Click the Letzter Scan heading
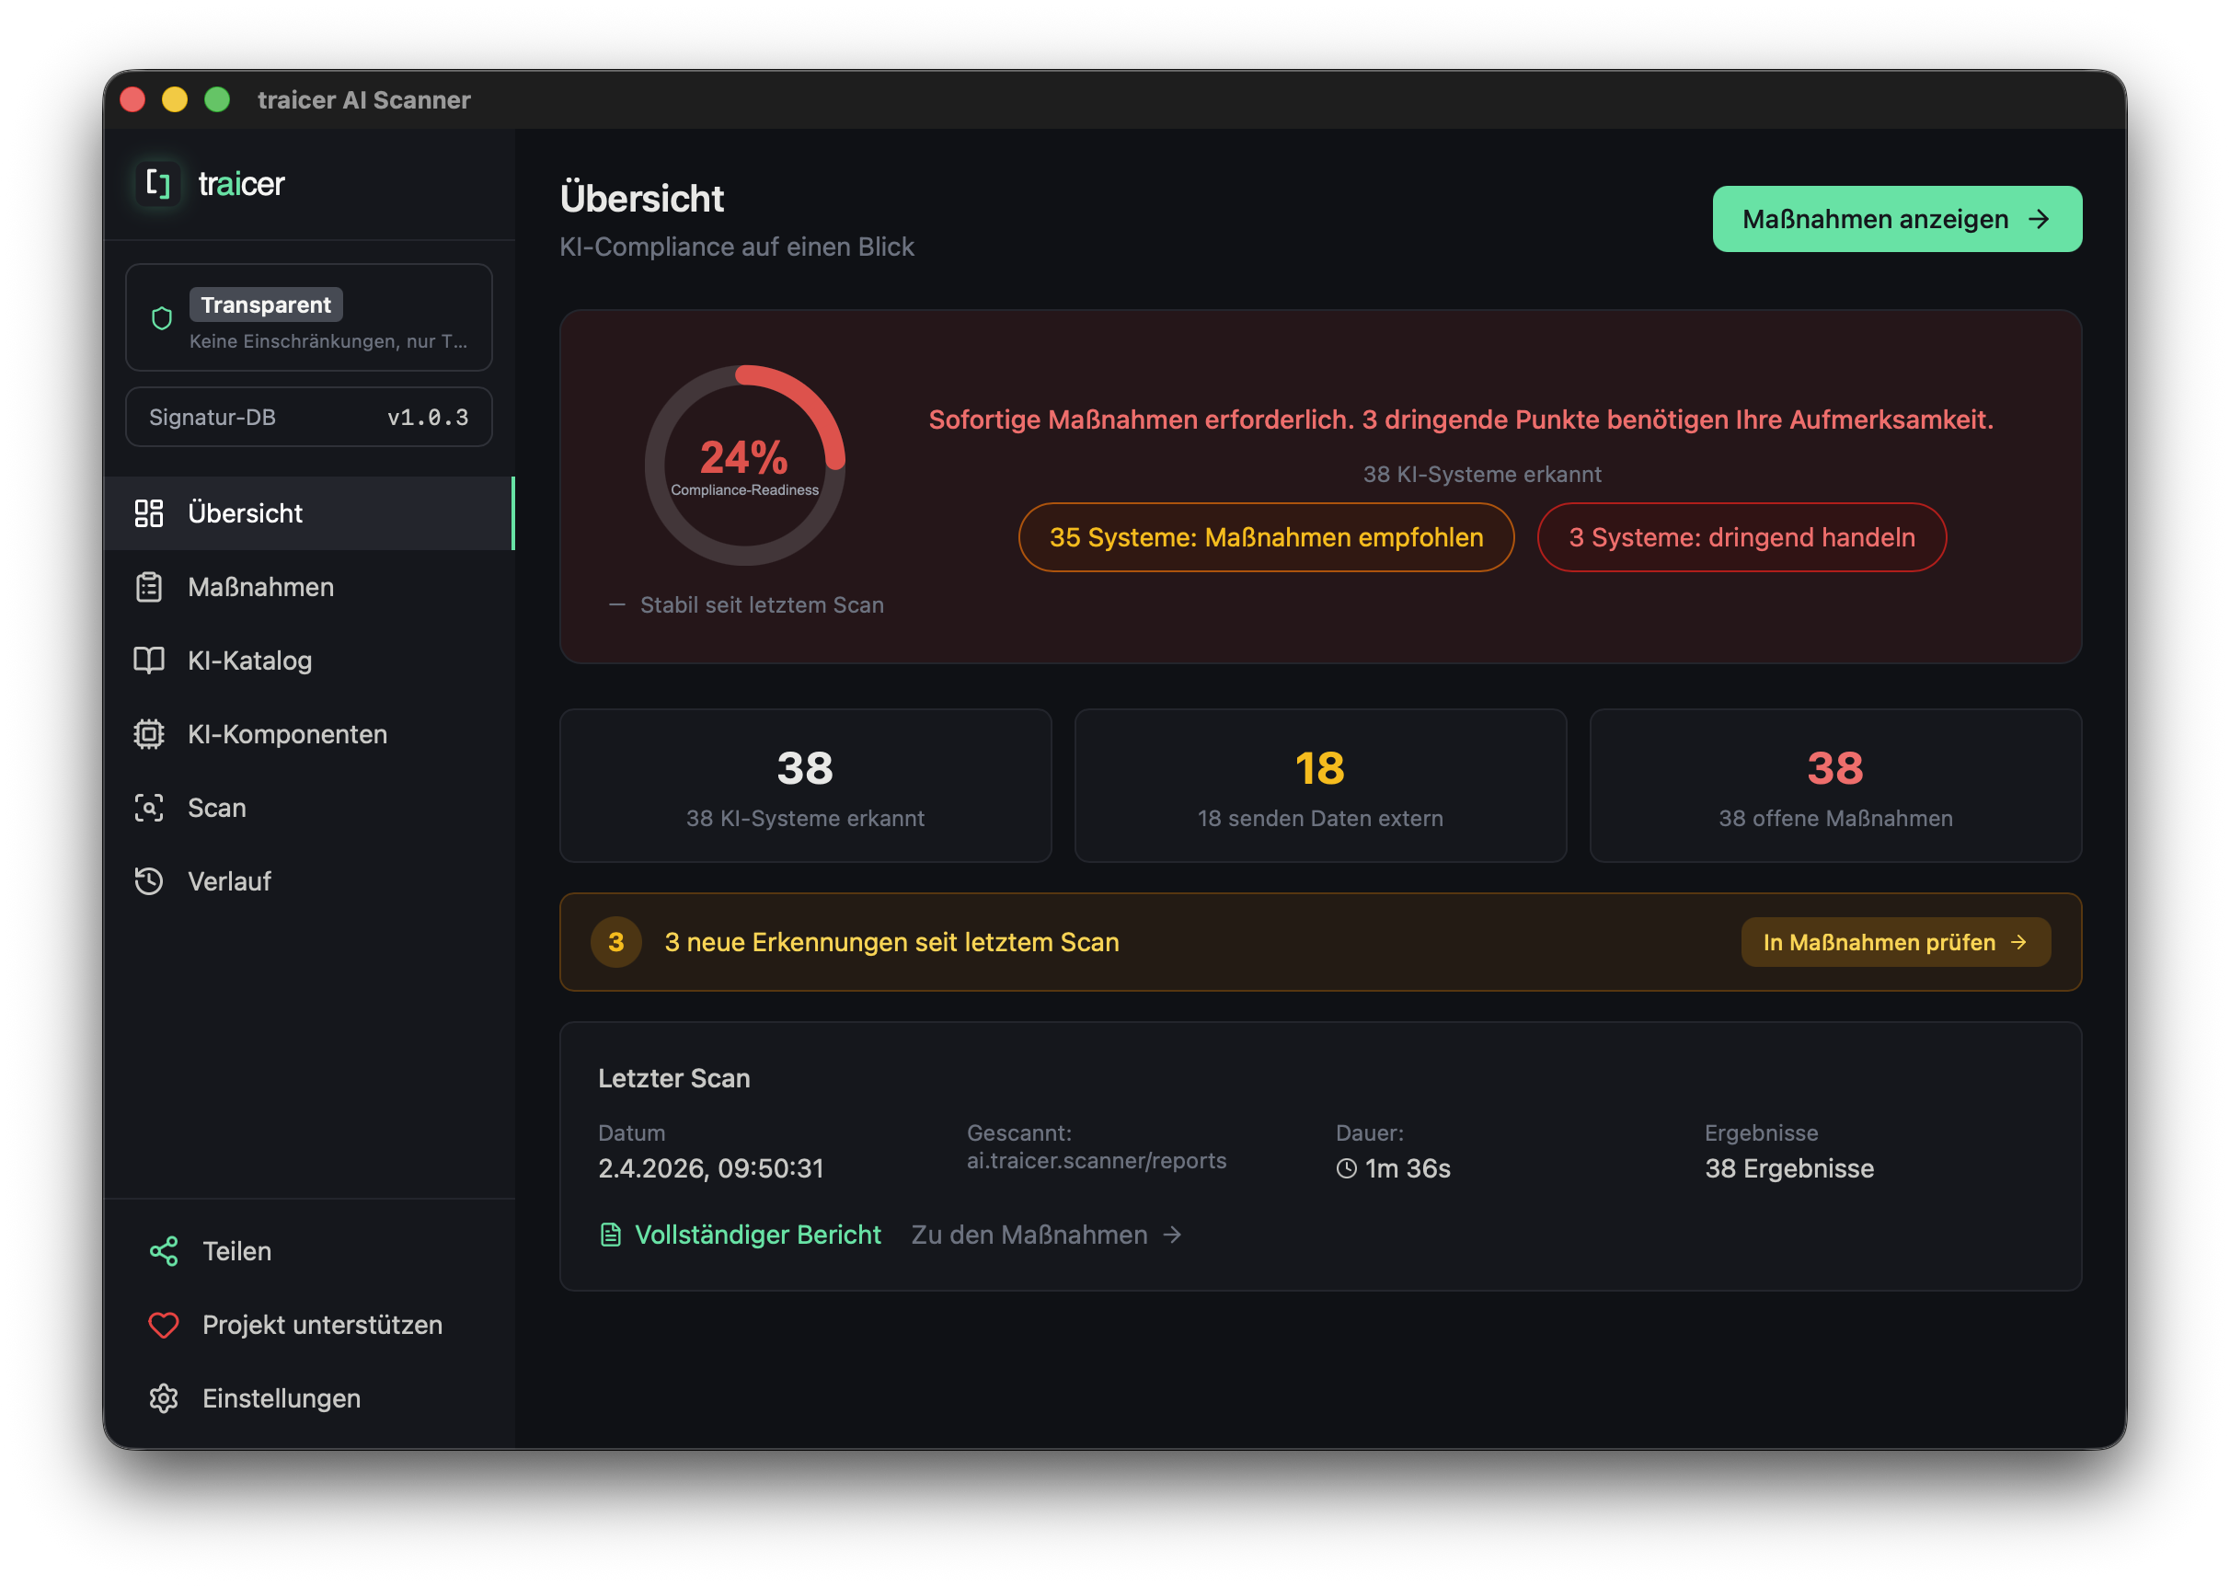 673,1078
